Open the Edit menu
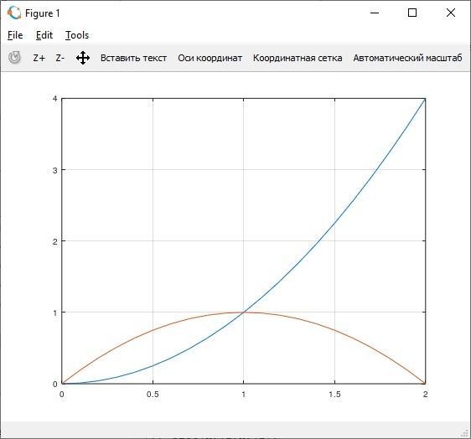 44,35
